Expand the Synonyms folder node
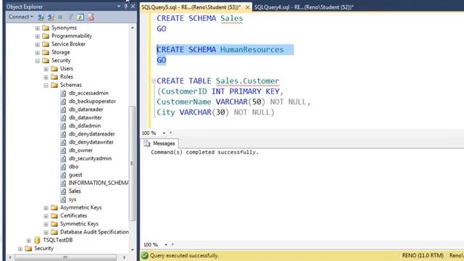Viewport: 464px width, 261px height. point(37,28)
